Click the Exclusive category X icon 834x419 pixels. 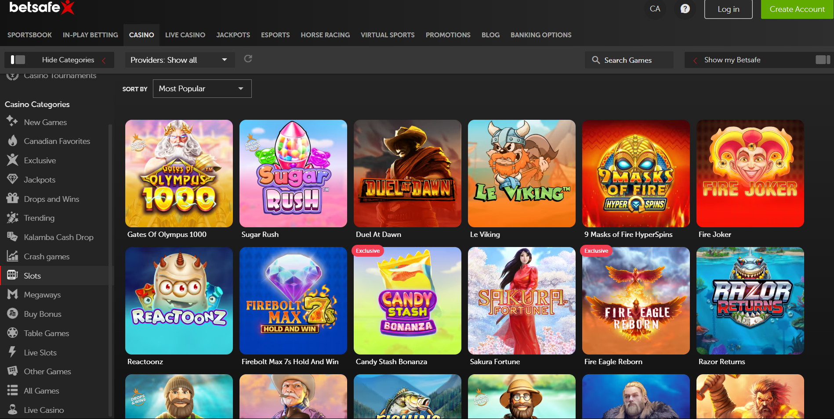point(12,160)
